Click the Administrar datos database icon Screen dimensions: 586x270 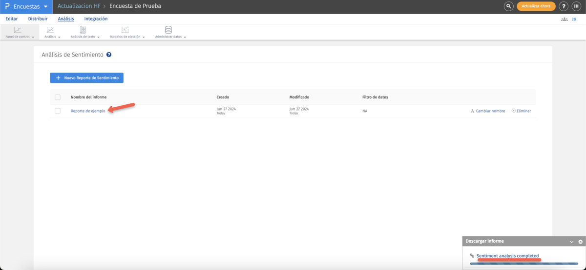pos(168,30)
